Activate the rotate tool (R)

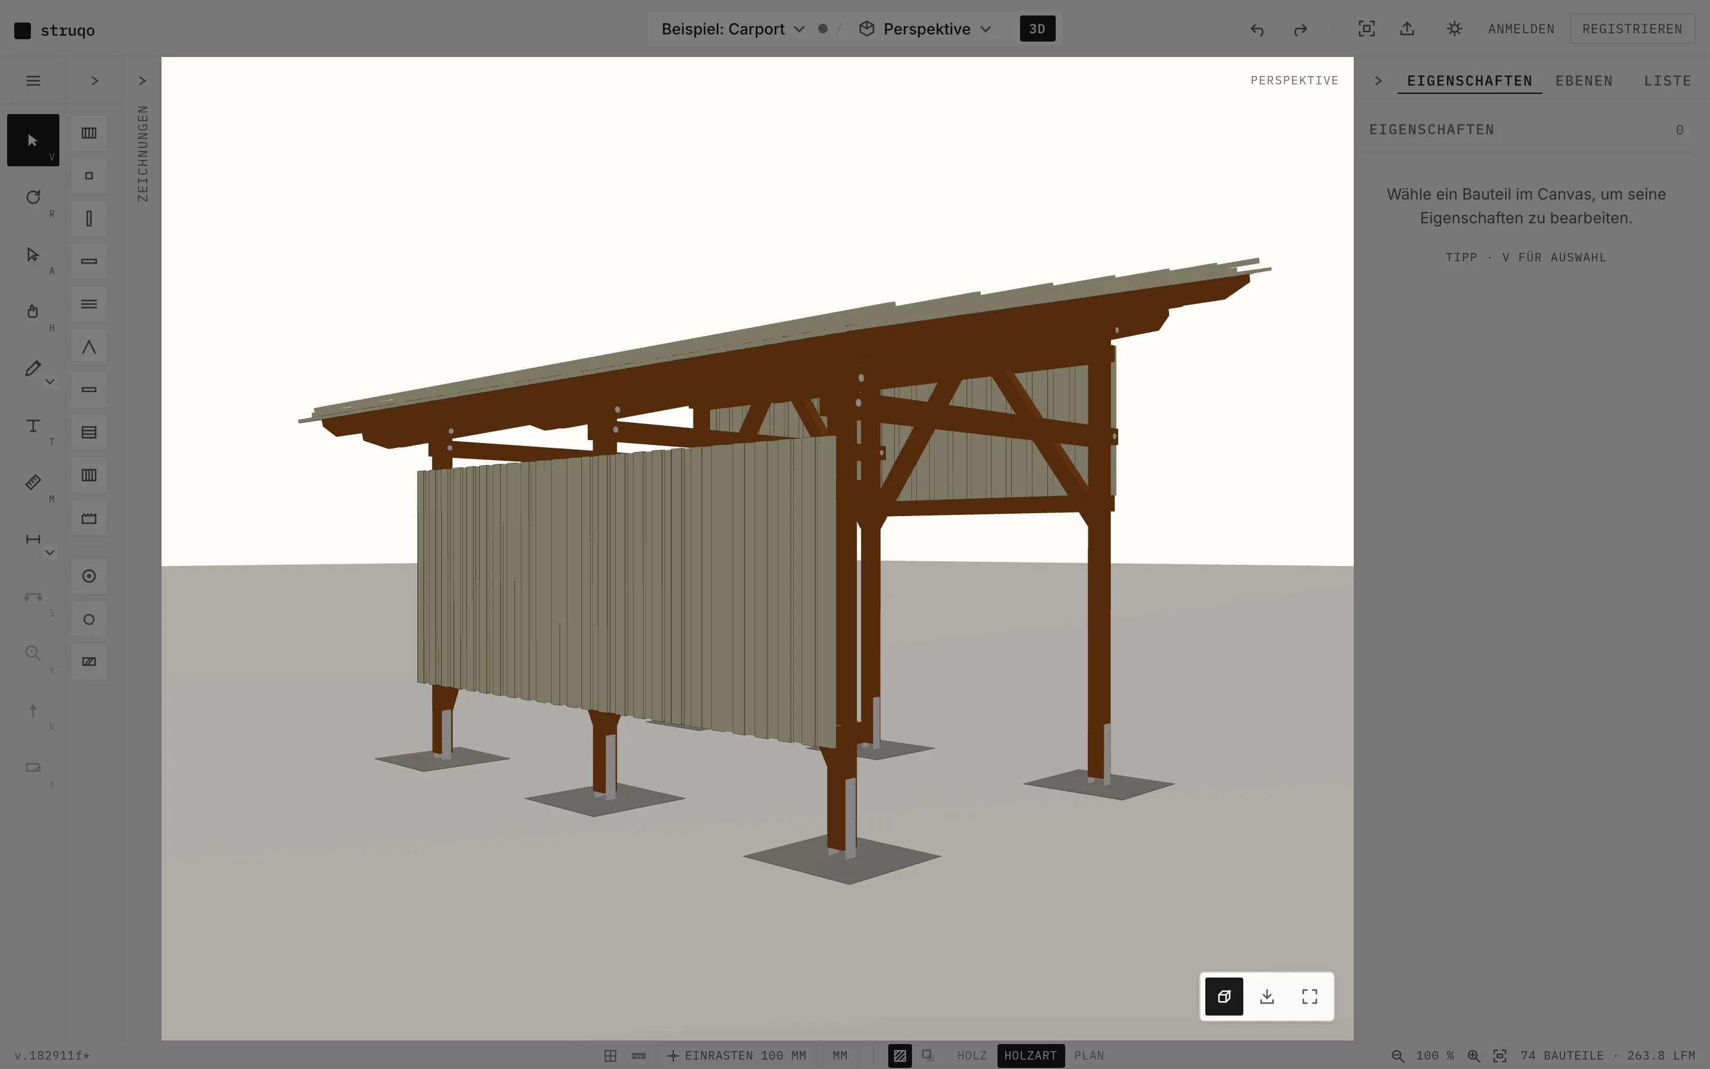click(x=33, y=197)
